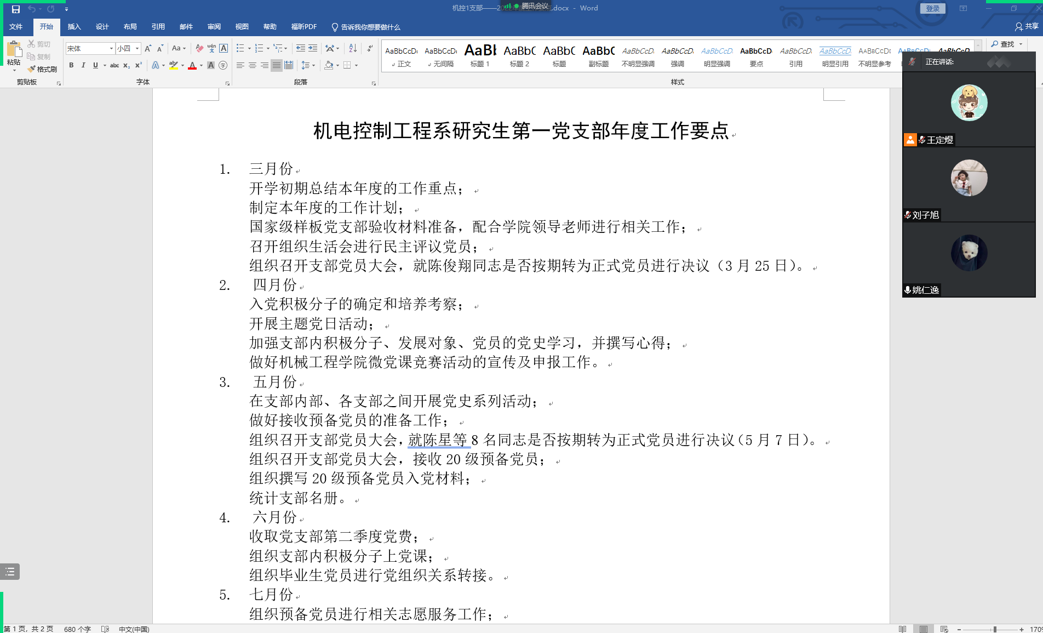
Task: Click the Clear All Formatting eraser icon
Action: (200, 48)
